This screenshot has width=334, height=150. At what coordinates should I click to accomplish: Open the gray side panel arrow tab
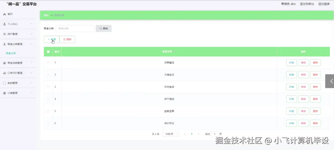330,81
